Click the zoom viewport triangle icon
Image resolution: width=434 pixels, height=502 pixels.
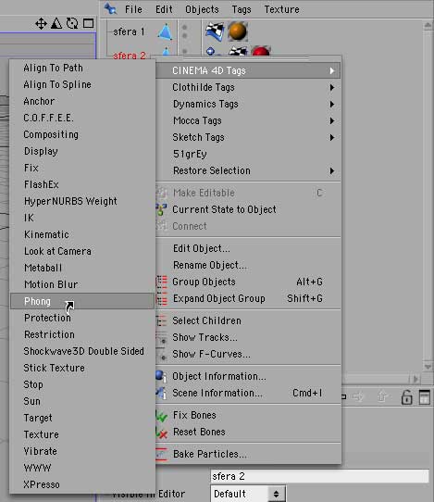(56, 23)
